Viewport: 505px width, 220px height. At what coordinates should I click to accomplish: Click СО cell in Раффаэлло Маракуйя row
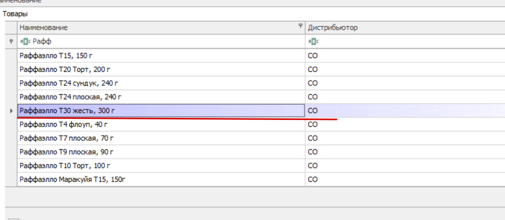point(405,180)
